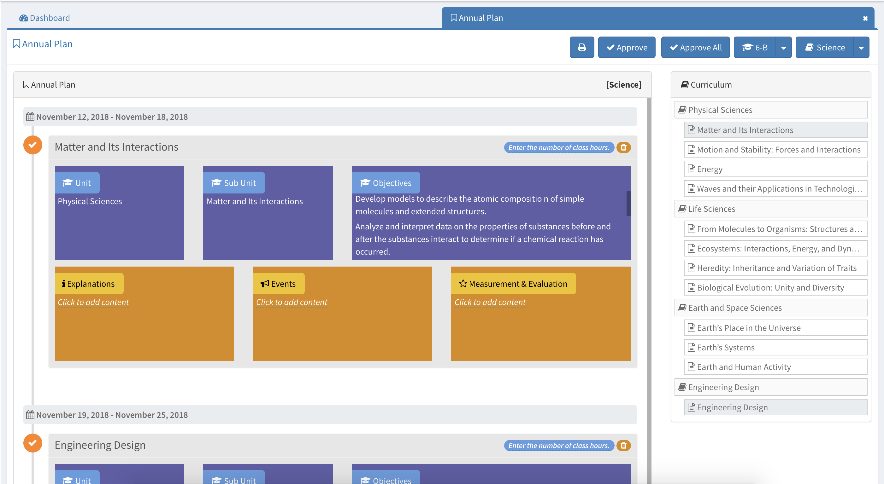Click the calendar icon for November 19 week
The height and width of the screenshot is (484, 884).
click(30, 415)
